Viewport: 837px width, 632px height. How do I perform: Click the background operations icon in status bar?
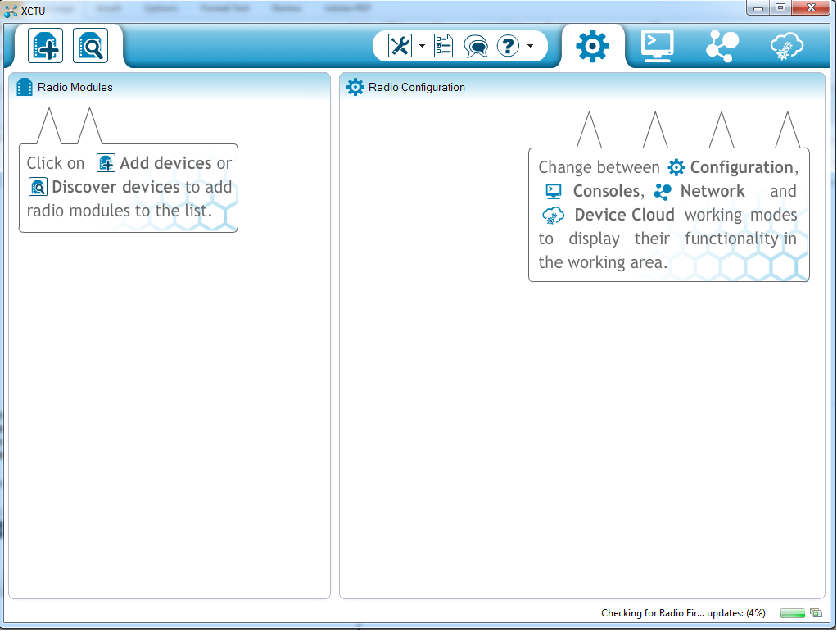tap(816, 613)
